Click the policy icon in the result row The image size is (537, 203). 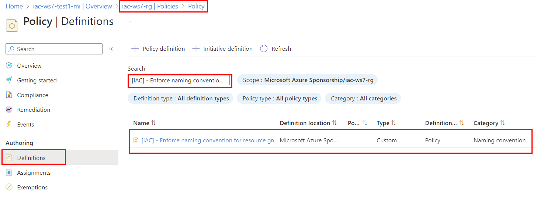pos(136,140)
